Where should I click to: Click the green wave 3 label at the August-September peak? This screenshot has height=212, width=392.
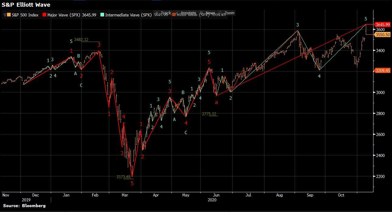point(298,25)
